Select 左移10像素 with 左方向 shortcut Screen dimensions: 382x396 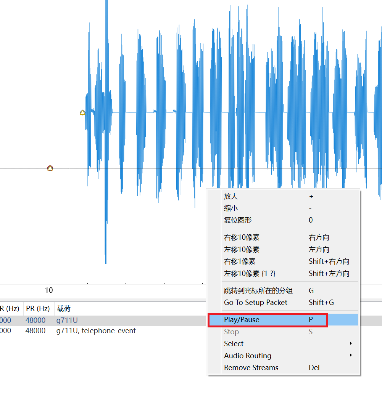[283, 250]
